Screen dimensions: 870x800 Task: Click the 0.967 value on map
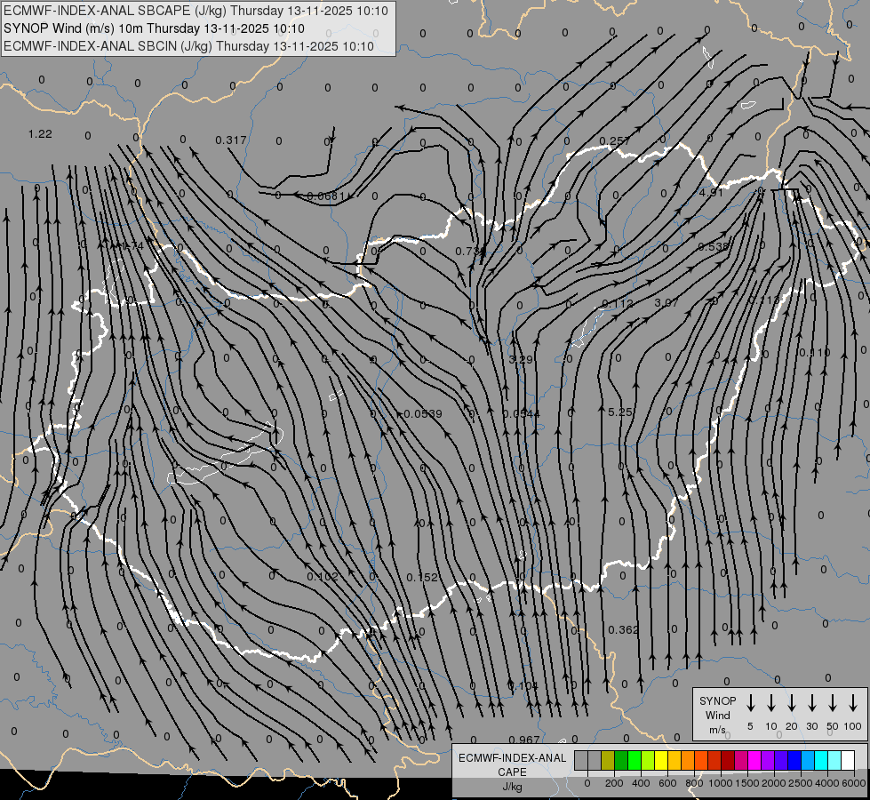[524, 740]
